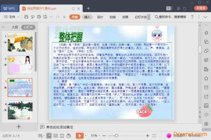The width and height of the screenshot is (211, 140).
Task: Expand the quick access toolbar customize dropdown
Action: point(64,17)
